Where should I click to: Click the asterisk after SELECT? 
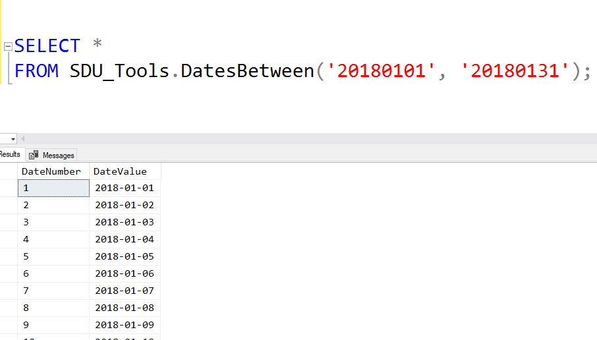98,43
